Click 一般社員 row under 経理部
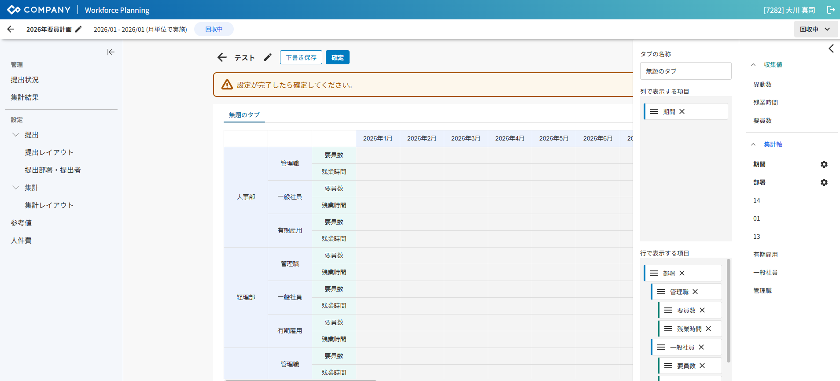 pos(290,297)
